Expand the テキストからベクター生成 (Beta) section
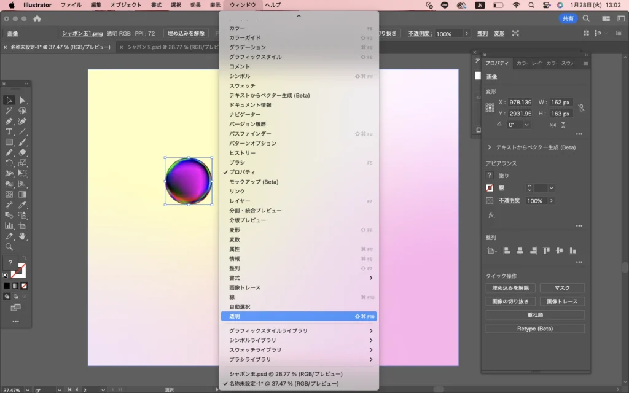629x393 pixels. 490,147
